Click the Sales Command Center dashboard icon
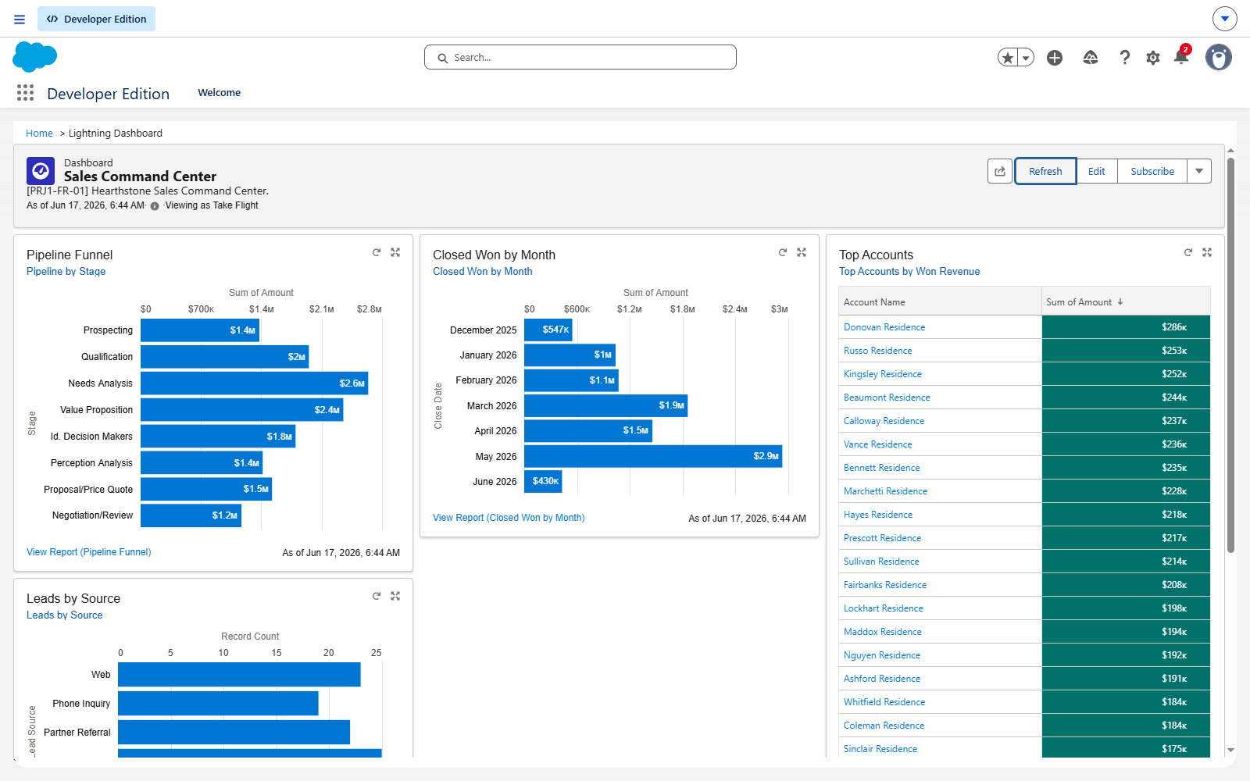This screenshot has height=781, width=1250. (41, 170)
